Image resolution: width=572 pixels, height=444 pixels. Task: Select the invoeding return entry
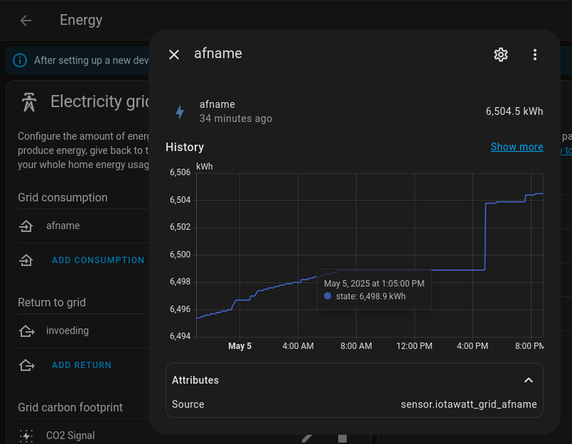click(x=67, y=331)
